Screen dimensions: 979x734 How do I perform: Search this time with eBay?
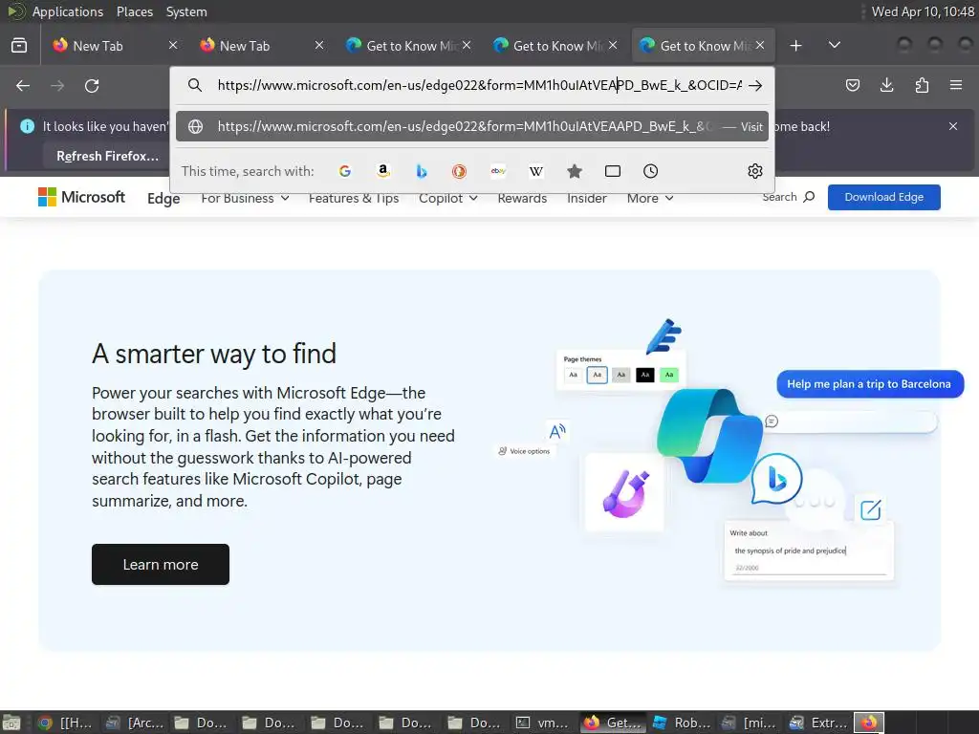coord(497,171)
